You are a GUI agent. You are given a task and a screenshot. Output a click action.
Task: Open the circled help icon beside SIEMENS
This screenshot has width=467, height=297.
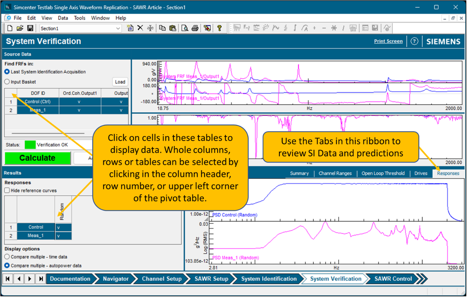click(x=414, y=41)
